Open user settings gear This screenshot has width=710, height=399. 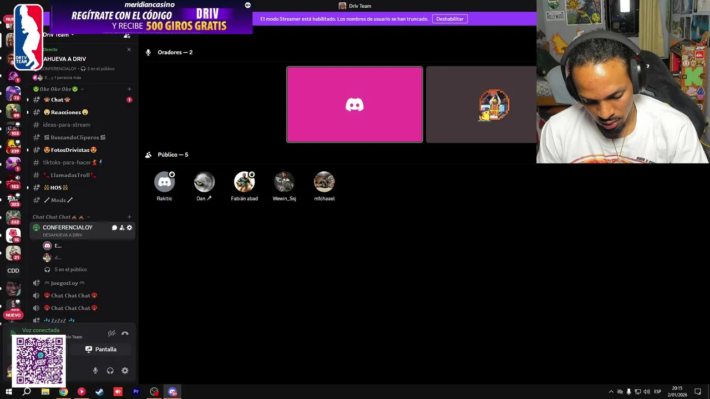(125, 371)
